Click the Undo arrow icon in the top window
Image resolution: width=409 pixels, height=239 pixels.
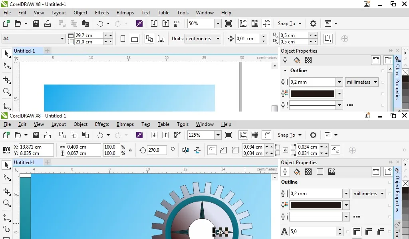coord(100,24)
